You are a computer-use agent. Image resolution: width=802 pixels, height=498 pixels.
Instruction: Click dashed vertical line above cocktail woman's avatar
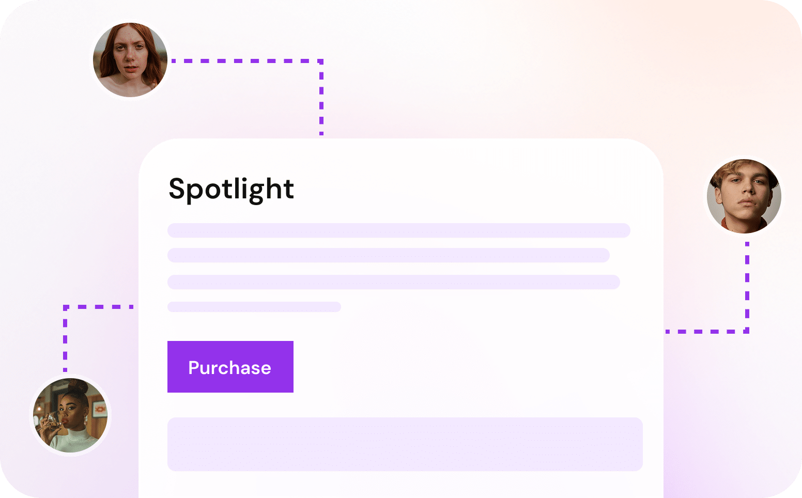tap(65, 339)
